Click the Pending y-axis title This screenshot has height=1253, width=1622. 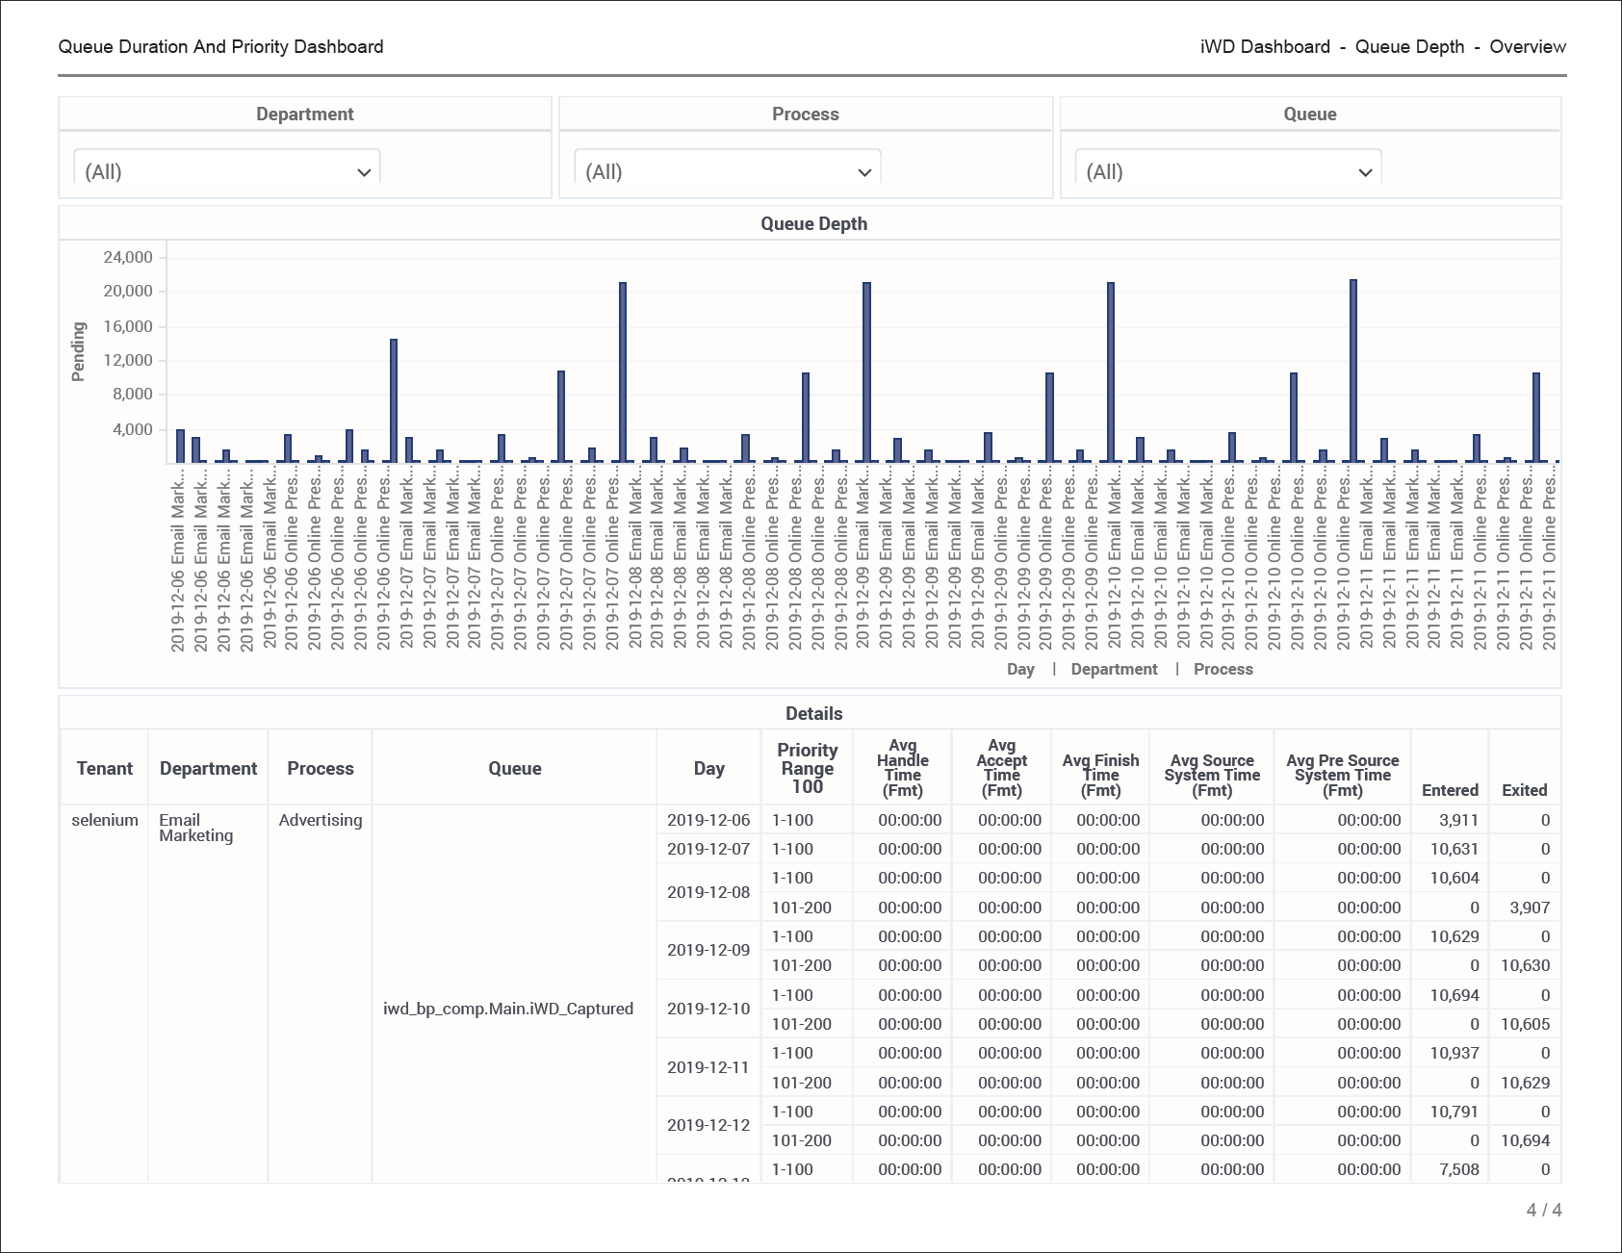click(79, 351)
